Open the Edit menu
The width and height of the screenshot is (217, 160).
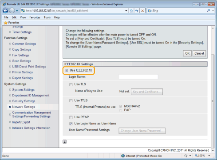coord(14,17)
